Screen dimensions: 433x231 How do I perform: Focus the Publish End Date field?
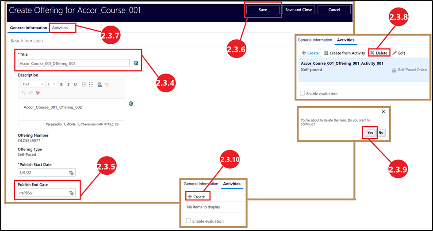[x=47, y=193]
